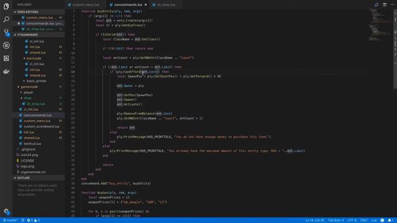Click the Synchronize Changes icon in status bar
The width and height of the screenshot is (397, 223).
click(23, 221)
